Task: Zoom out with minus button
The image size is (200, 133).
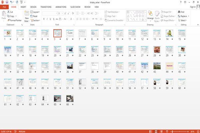Action: 171,131
